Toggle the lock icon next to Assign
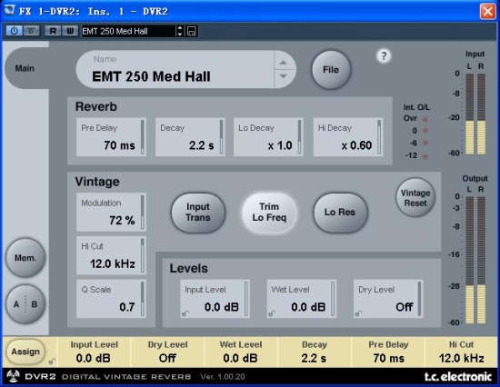This screenshot has width=500, height=387. (x=52, y=362)
